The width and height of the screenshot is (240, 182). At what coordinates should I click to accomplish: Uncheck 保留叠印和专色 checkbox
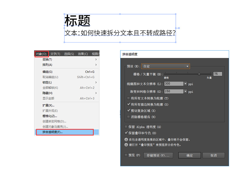coord(126,133)
